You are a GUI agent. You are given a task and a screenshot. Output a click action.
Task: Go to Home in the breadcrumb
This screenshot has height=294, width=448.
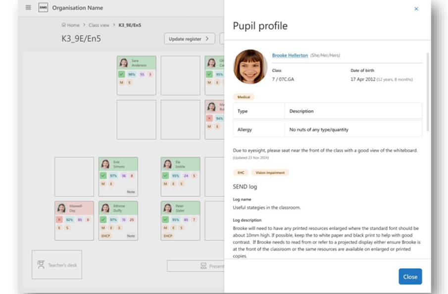point(73,25)
